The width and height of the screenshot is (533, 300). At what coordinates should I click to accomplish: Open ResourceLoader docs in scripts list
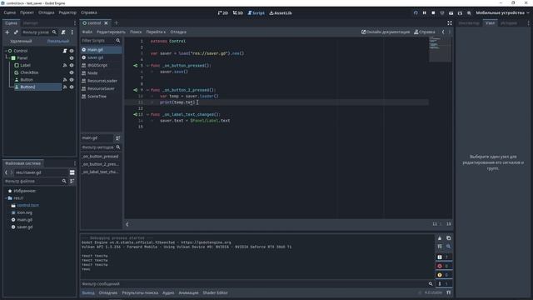(102, 81)
